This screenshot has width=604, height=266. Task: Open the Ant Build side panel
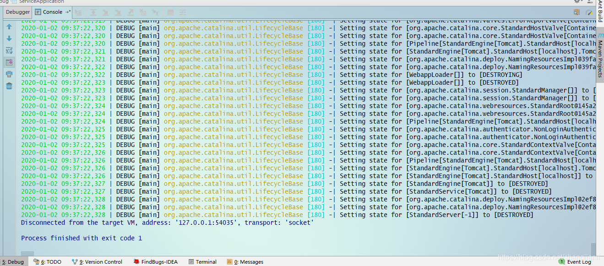(x=599, y=11)
